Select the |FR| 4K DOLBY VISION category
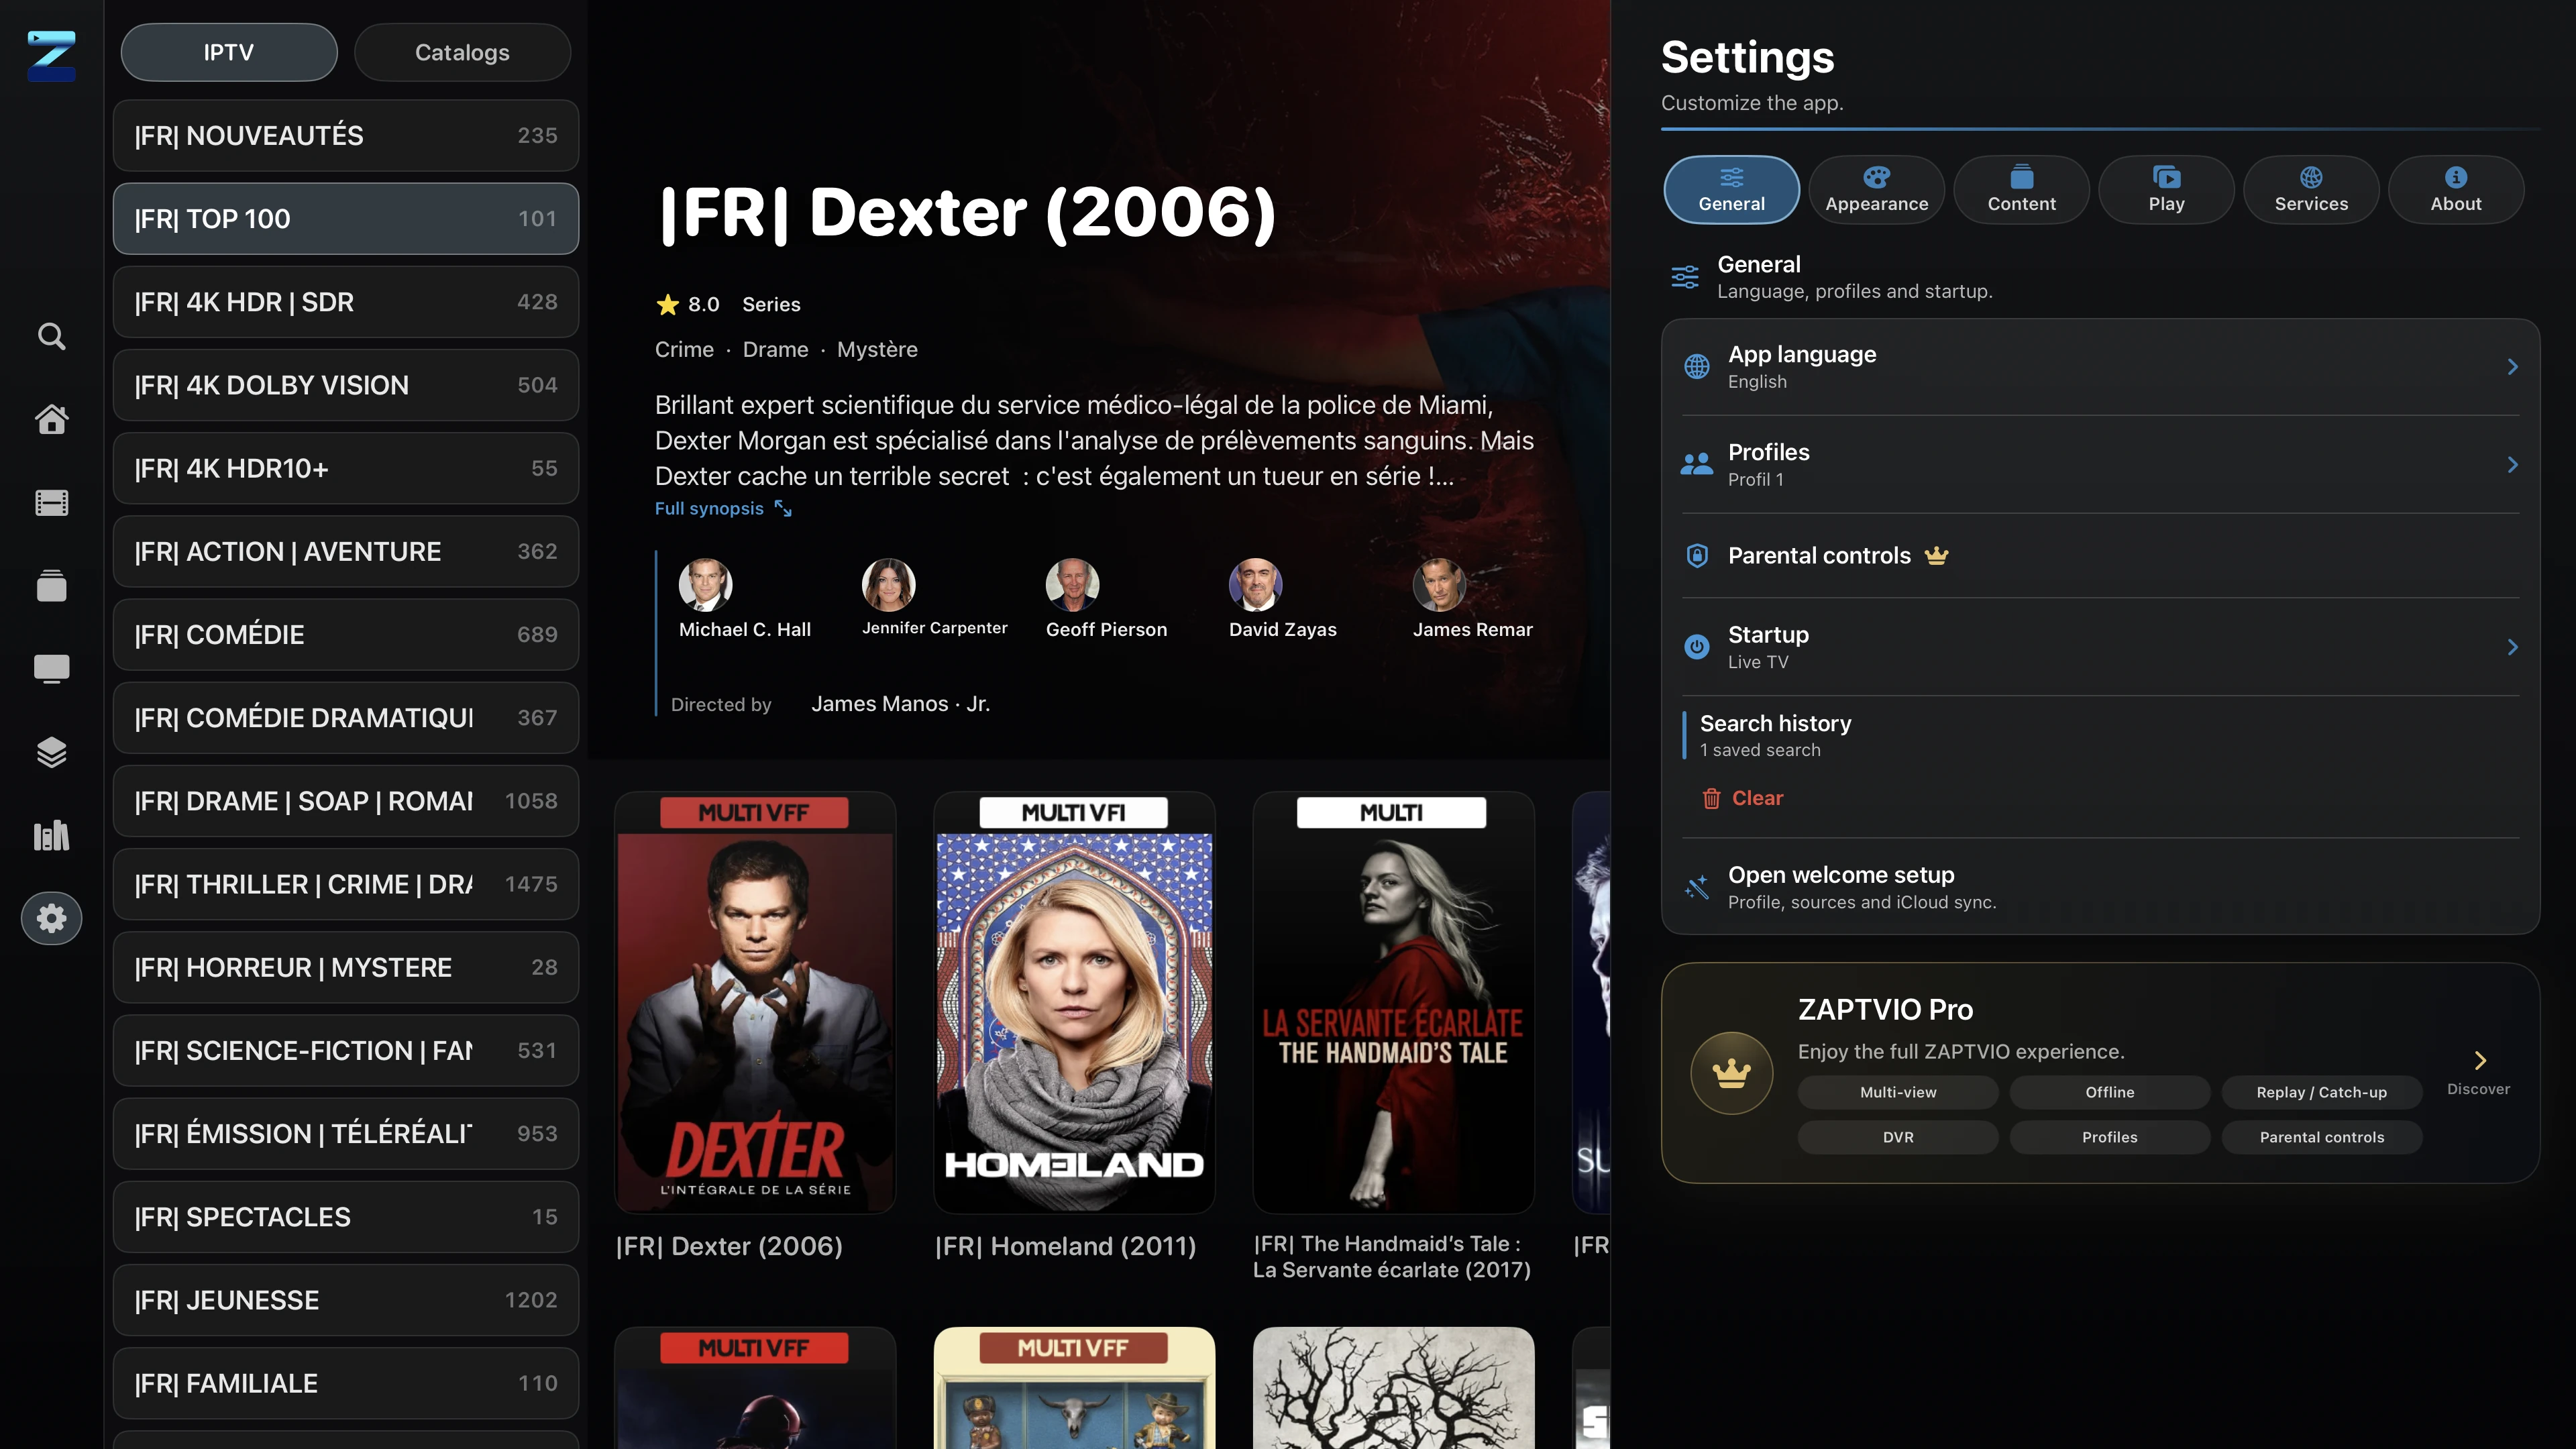 coord(346,385)
